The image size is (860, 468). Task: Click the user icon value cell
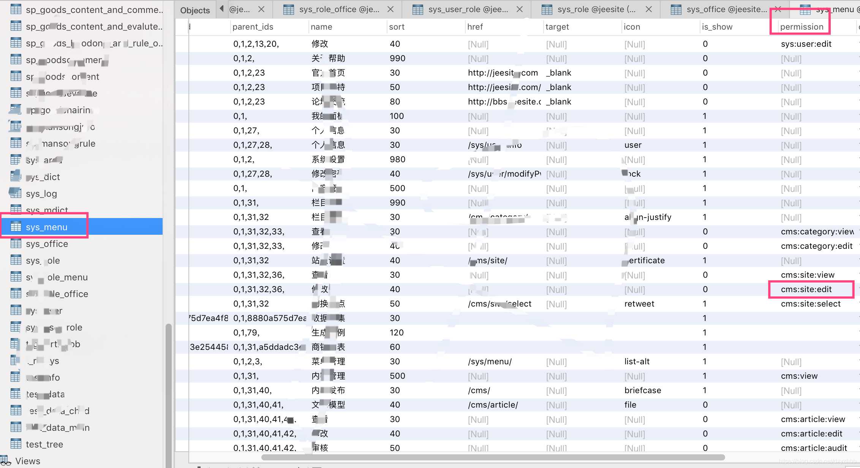660,145
